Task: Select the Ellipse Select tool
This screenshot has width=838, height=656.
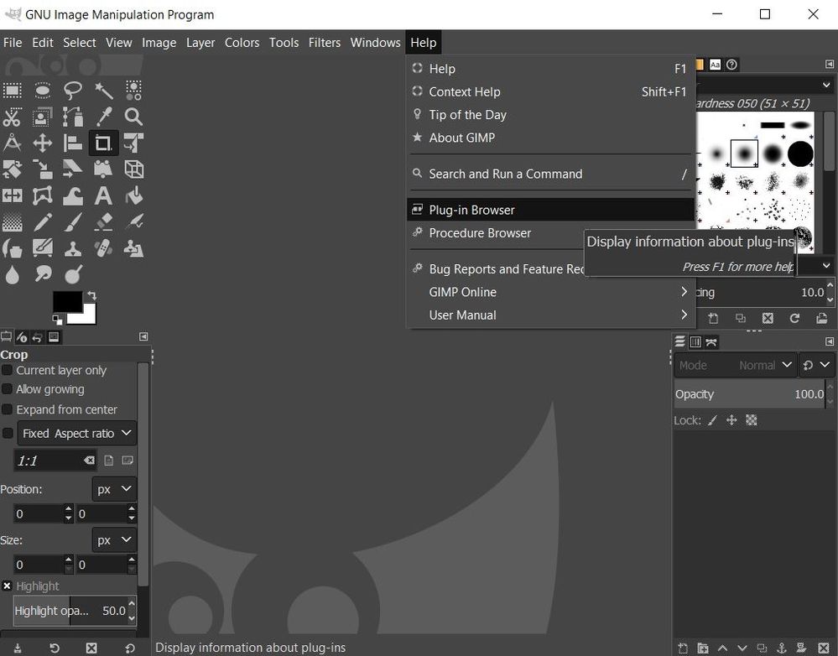Action: [43, 91]
